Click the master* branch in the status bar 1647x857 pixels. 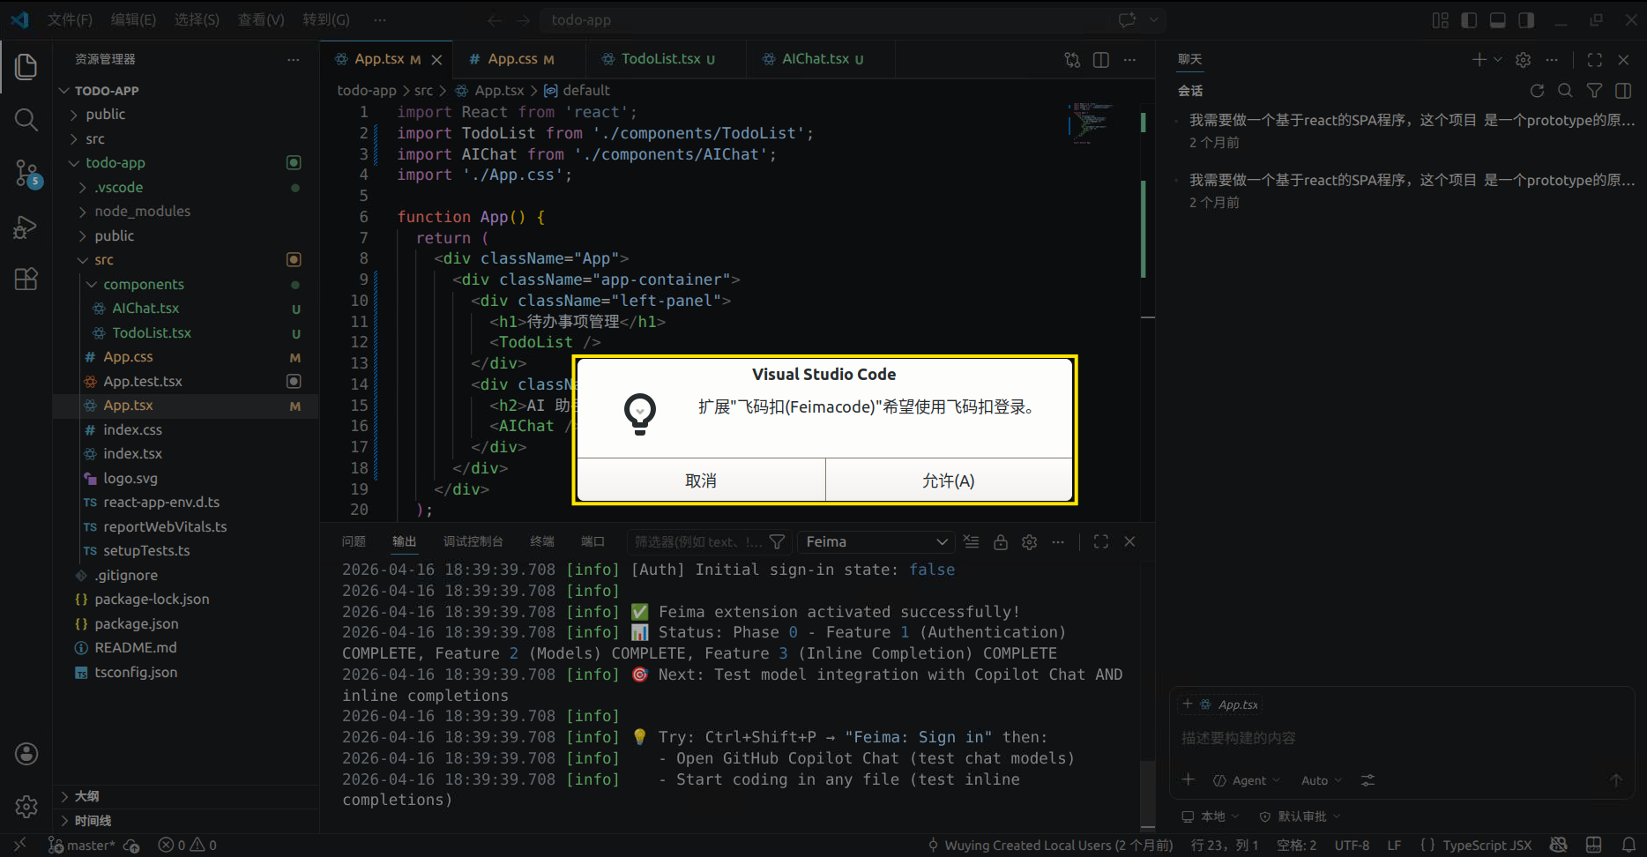82,845
